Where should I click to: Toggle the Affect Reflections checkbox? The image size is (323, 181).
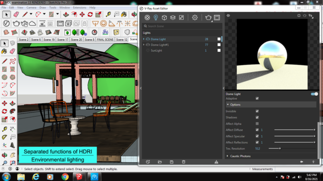click(x=257, y=142)
